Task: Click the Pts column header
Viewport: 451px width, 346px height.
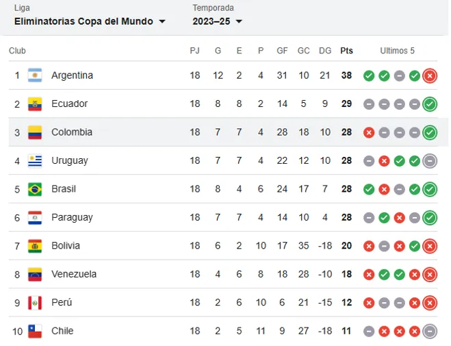Action: [x=347, y=51]
